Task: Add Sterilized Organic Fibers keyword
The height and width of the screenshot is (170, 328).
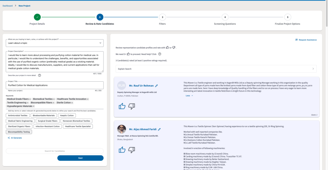Action: click(x=19, y=126)
